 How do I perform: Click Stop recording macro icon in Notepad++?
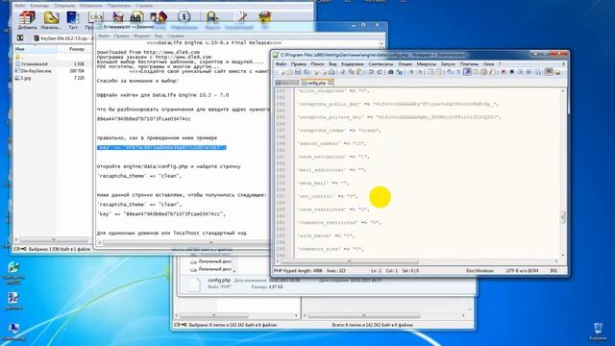[x=512, y=72]
